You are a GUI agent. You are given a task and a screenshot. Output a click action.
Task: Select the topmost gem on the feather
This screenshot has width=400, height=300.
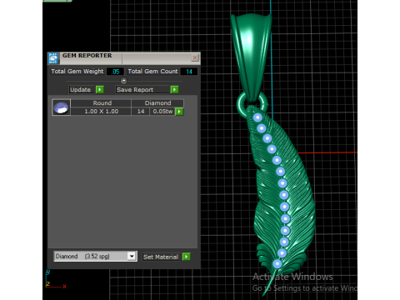pos(257,117)
